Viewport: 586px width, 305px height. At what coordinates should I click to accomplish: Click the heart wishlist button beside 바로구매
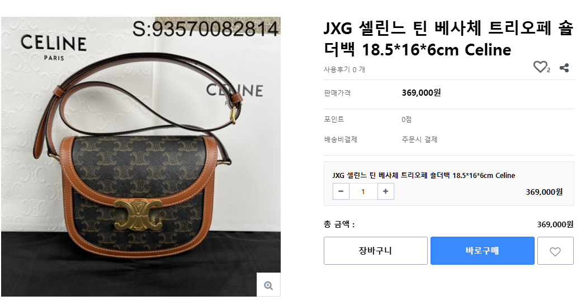[555, 251]
